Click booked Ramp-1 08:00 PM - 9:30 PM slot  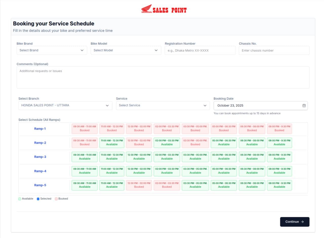(279, 128)
